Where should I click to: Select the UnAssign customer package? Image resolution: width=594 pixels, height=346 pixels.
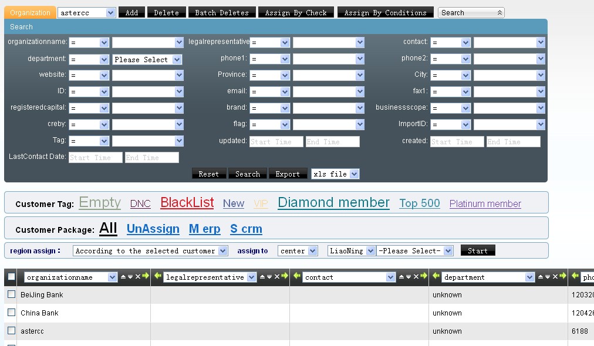coord(153,229)
